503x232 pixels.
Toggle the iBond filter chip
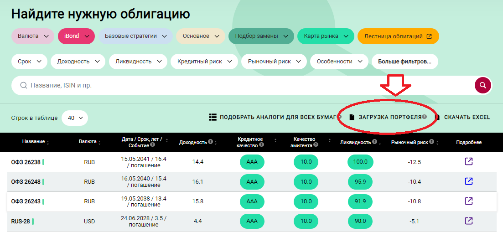tap(76, 36)
